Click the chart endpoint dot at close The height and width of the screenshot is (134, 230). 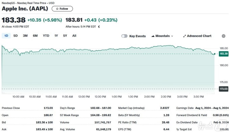[x=214, y=54]
